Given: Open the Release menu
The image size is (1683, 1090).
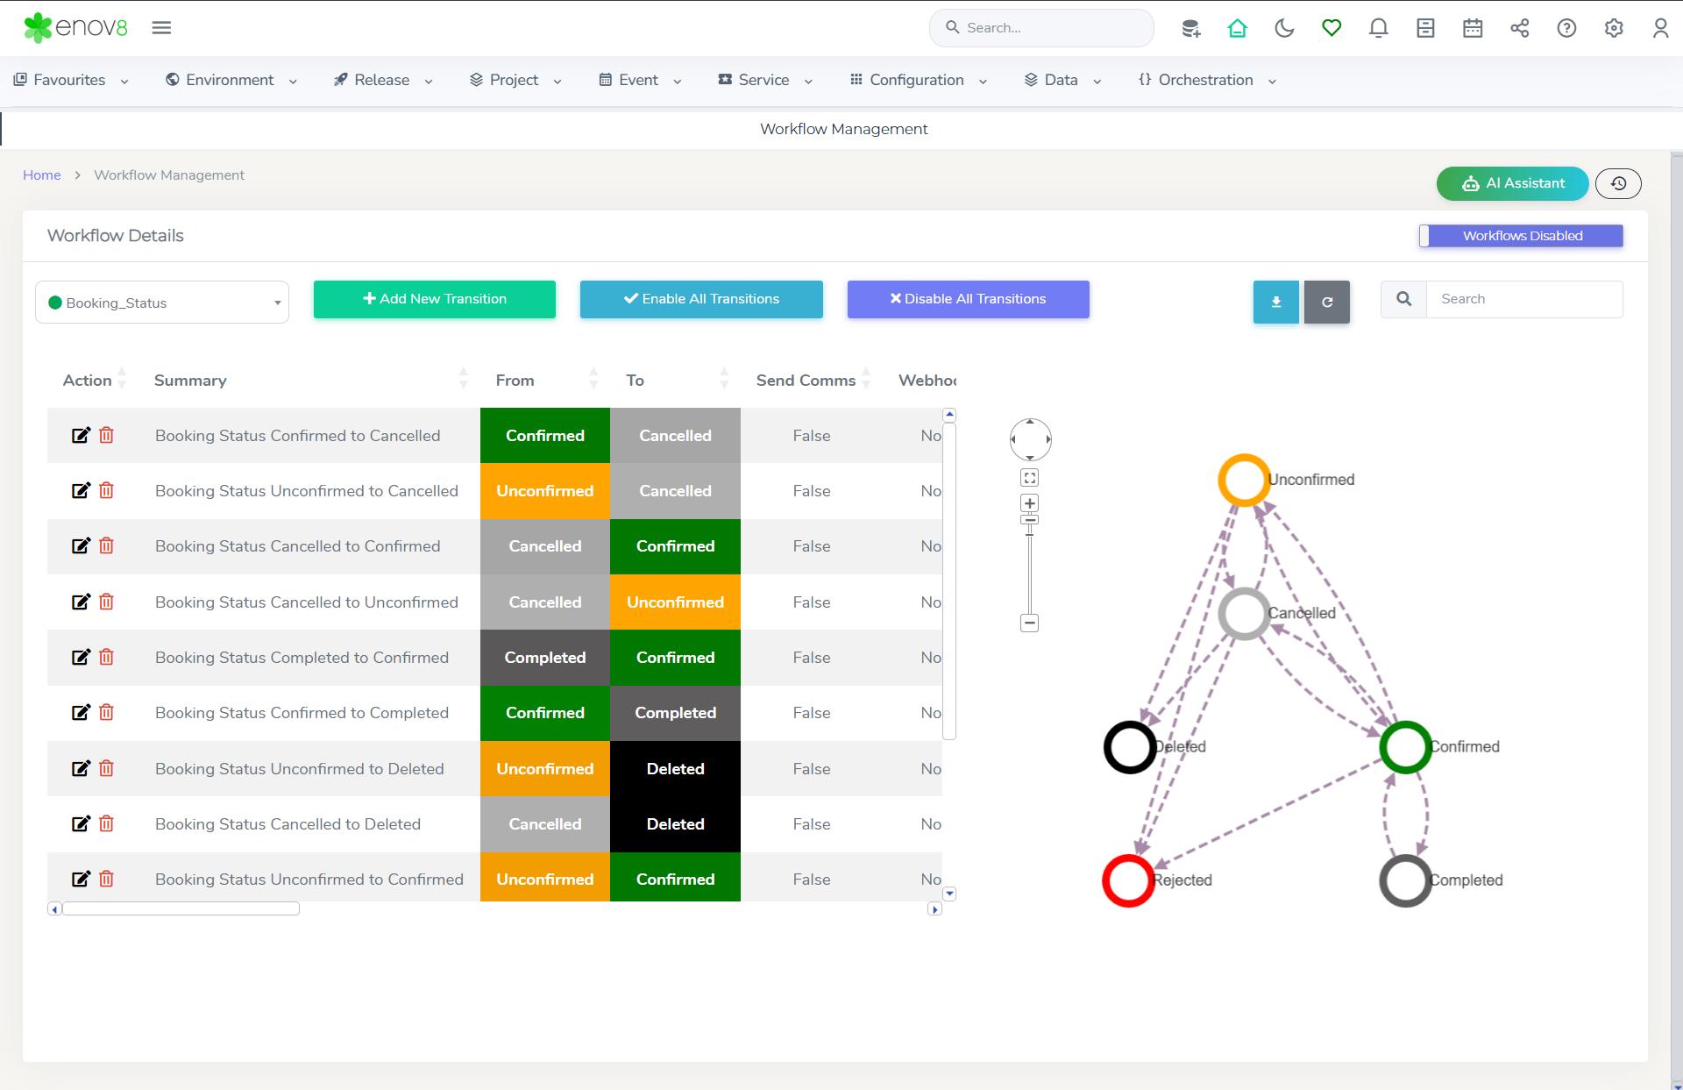Looking at the screenshot, I should [383, 80].
